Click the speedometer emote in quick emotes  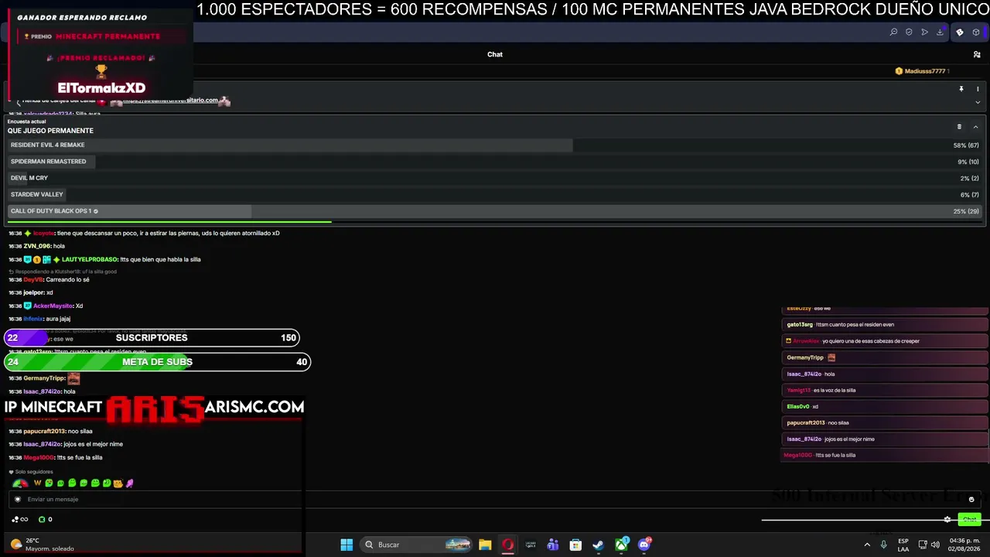tap(20, 484)
